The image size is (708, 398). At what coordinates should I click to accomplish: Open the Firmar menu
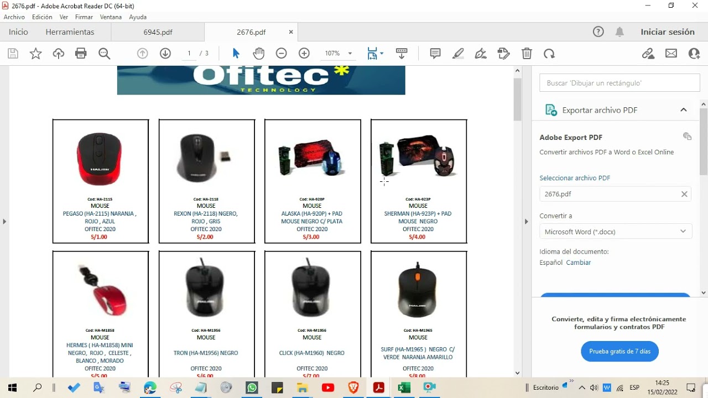click(x=84, y=17)
